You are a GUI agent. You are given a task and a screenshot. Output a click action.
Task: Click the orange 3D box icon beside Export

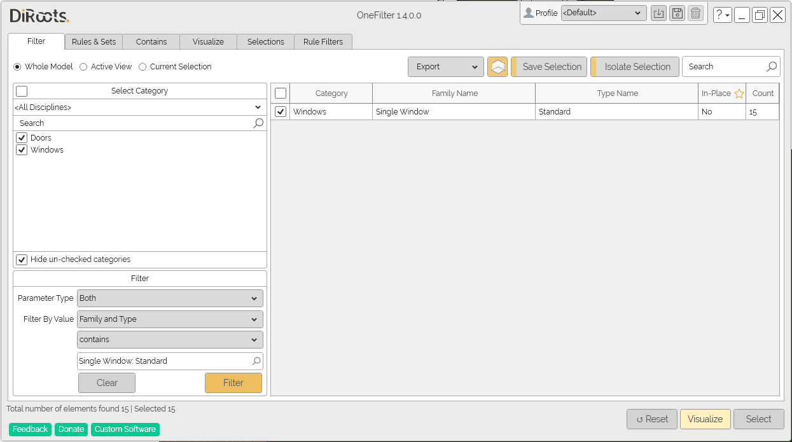click(x=497, y=66)
